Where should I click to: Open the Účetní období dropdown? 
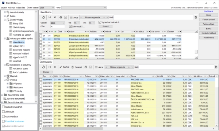(47, 8)
